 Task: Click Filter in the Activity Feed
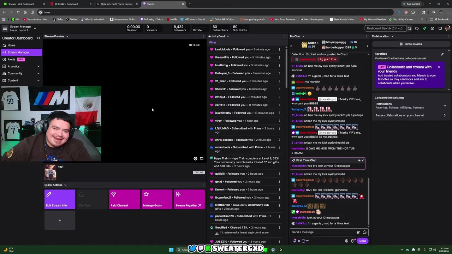pos(213,42)
